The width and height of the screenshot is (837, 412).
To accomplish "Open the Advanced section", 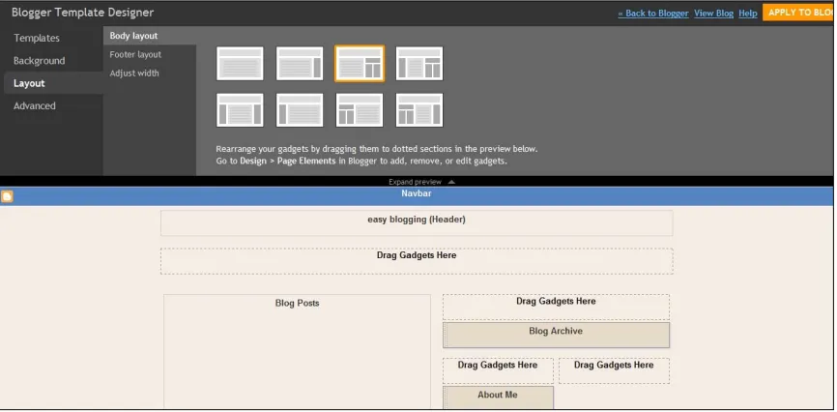I will pyautogui.click(x=34, y=105).
